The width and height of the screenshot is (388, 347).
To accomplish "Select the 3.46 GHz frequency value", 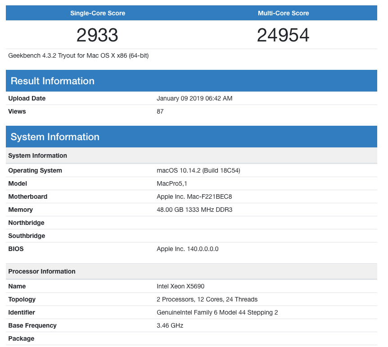I will 170,325.
